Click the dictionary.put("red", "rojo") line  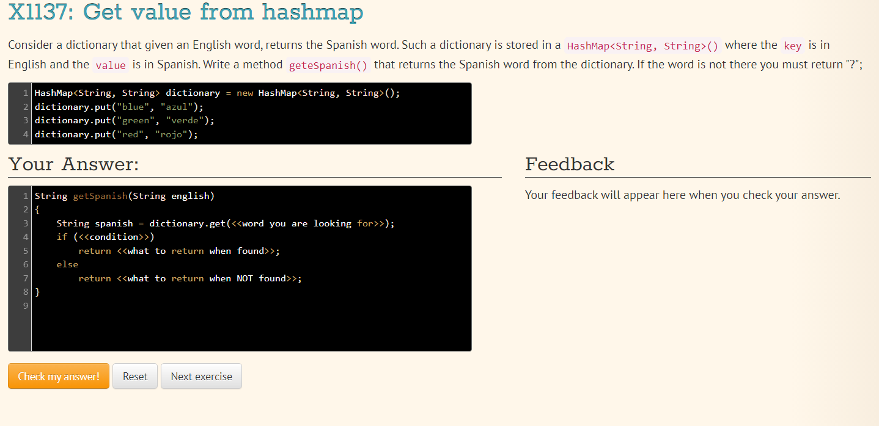click(x=116, y=134)
